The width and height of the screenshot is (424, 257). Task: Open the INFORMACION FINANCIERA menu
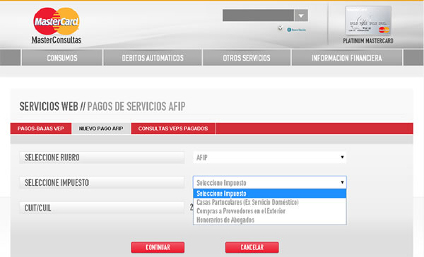tap(347, 58)
